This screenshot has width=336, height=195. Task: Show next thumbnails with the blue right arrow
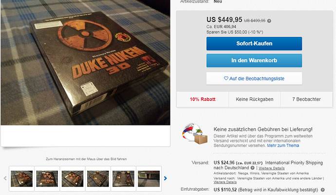point(165,178)
